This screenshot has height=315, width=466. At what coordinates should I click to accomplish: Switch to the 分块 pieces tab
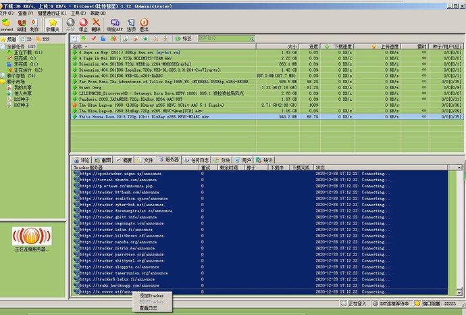[222, 160]
